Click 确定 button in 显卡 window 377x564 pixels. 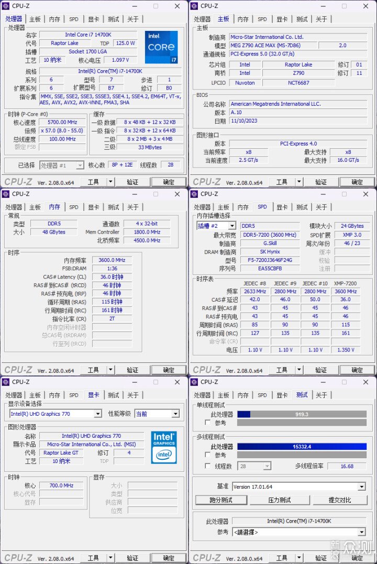tap(169, 558)
